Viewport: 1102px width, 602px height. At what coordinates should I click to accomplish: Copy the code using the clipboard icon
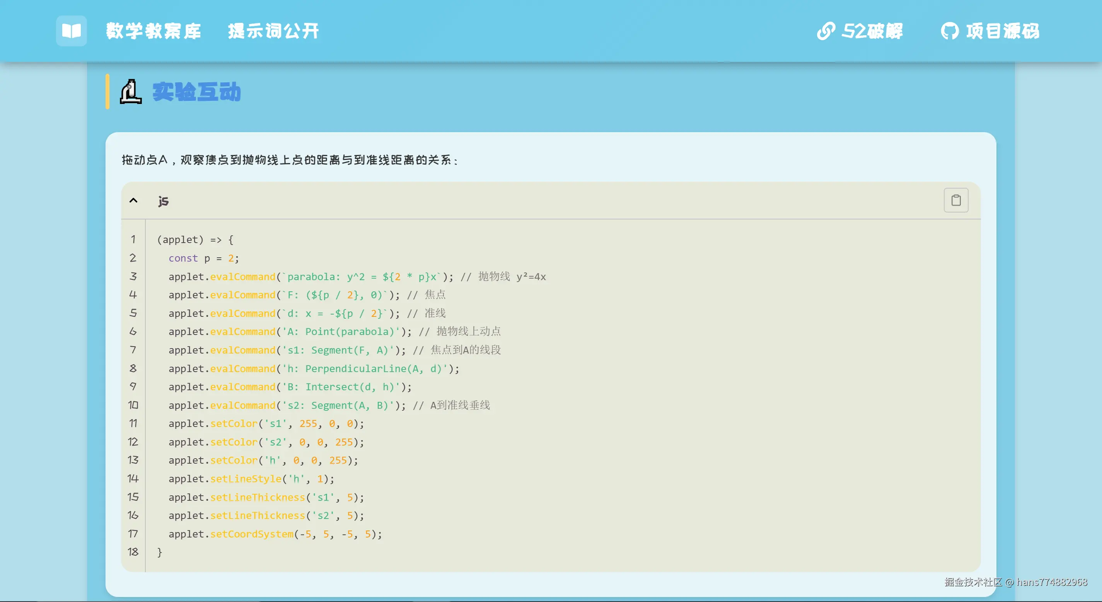tap(956, 200)
